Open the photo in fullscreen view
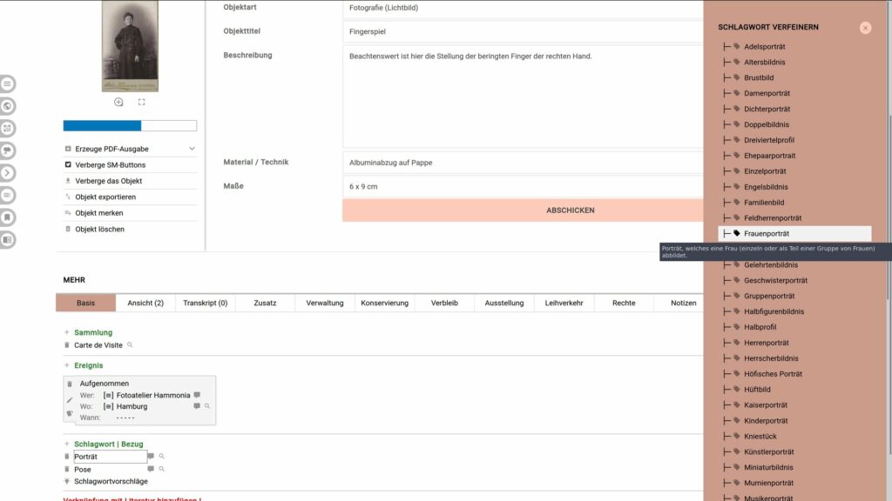This screenshot has height=501, width=892. coord(142,103)
